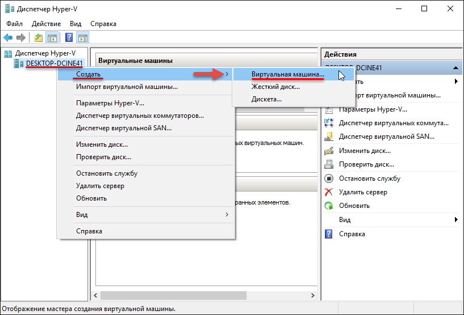This screenshot has width=464, height=315.
Task: Click the green Обновить refresh icon
Action: [x=329, y=206]
